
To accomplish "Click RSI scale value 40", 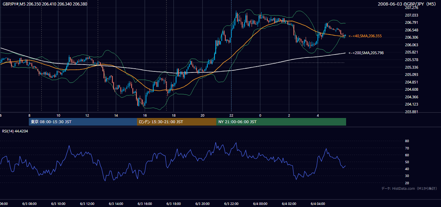I will (407, 169).
